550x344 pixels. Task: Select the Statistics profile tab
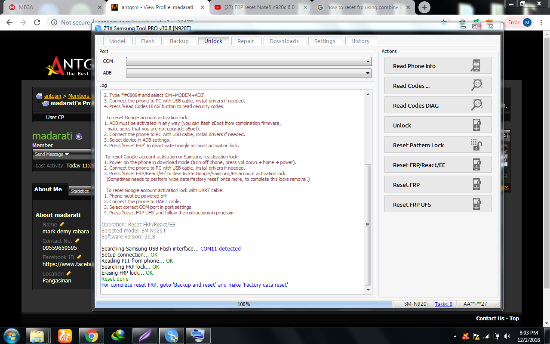coord(80,191)
